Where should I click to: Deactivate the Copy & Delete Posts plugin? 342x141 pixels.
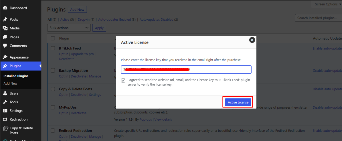[x=78, y=95]
